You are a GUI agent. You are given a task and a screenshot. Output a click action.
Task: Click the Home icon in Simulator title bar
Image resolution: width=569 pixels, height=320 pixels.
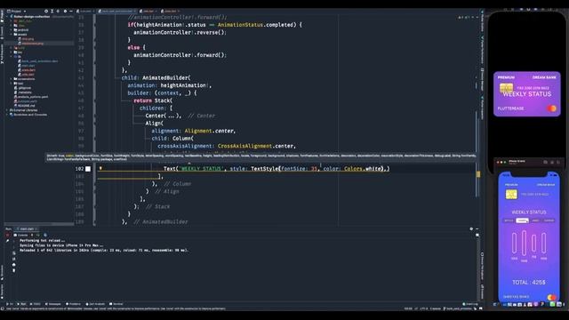(545, 162)
